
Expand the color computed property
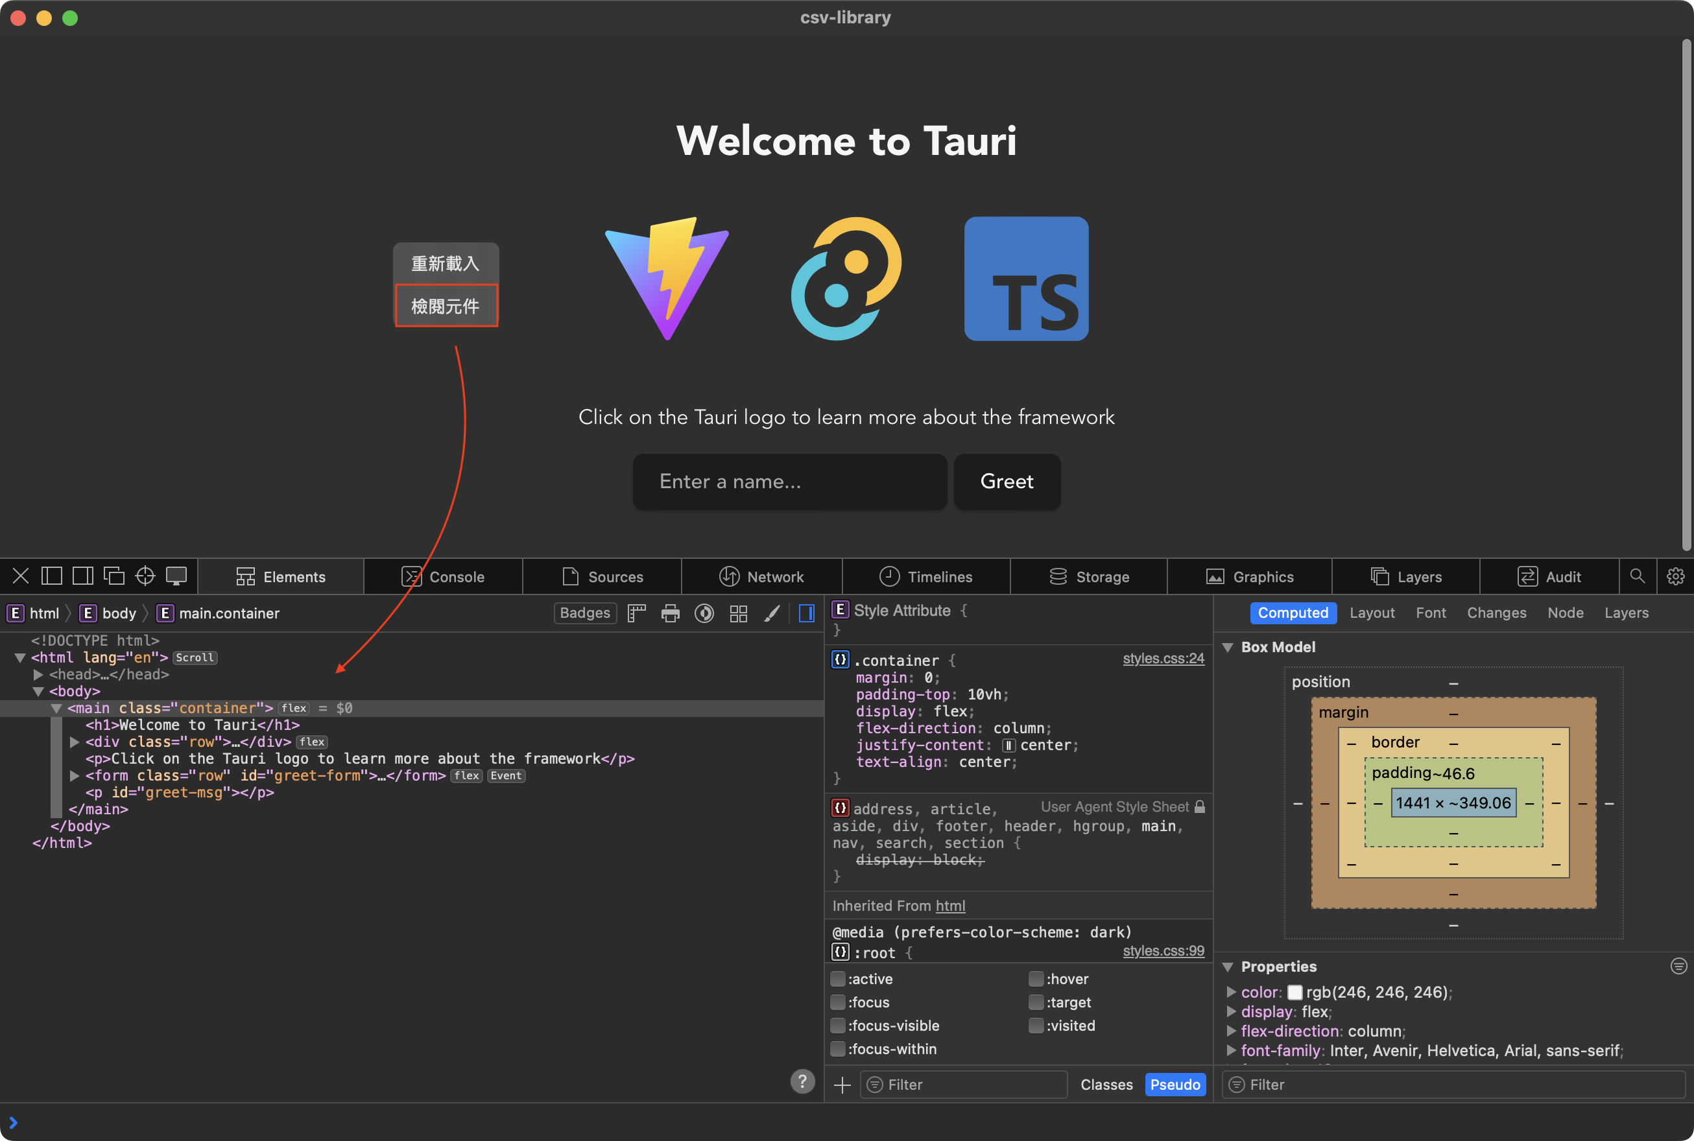click(x=1232, y=992)
